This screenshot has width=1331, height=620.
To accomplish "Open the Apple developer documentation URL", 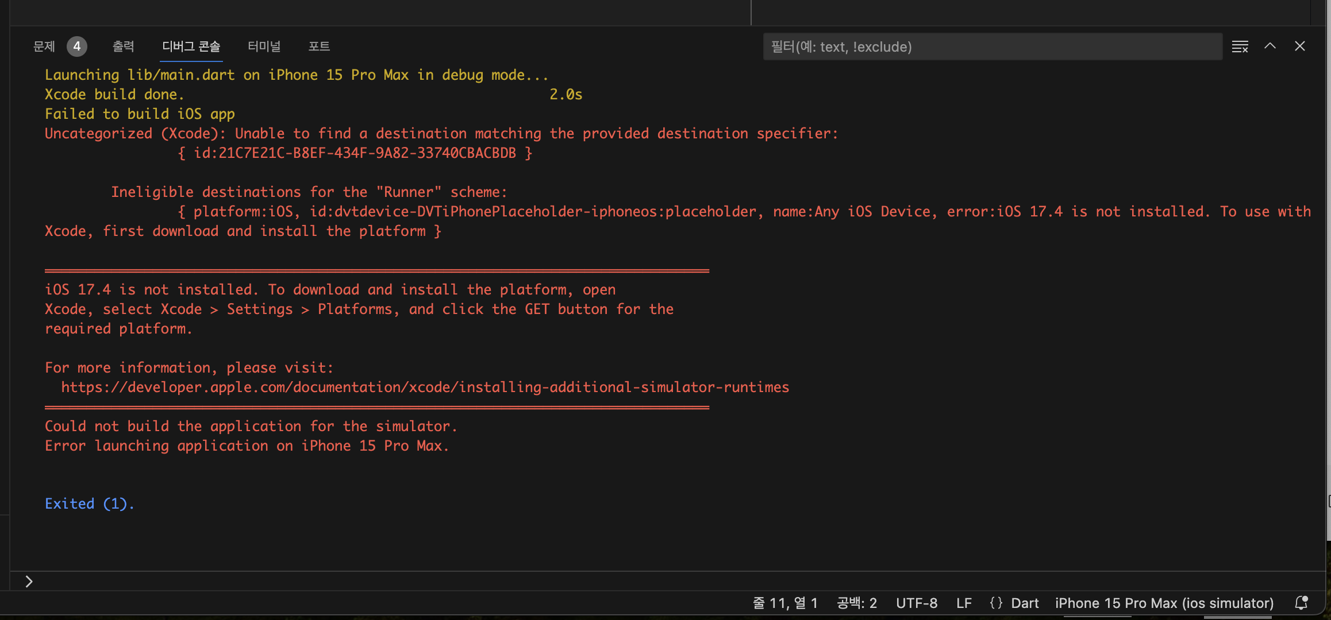I will [x=425, y=387].
